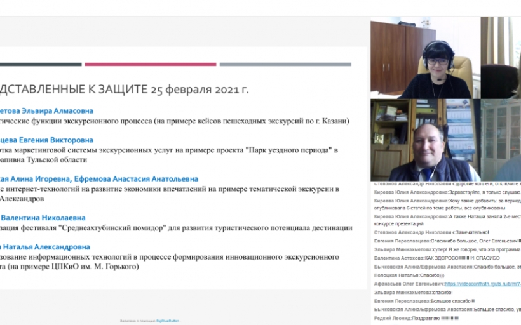Image resolution: width=521 pixels, height=325 pixels.
Task: Click slide topic about пешеходных экскурсий по г. Казани
Action: coord(175,121)
